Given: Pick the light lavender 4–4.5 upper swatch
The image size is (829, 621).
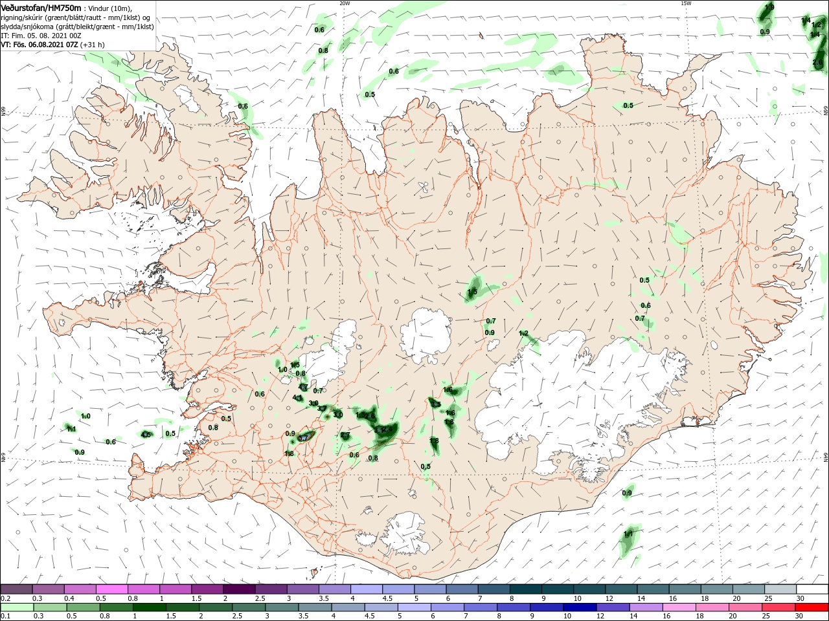Looking at the screenshot, I should [367, 589].
